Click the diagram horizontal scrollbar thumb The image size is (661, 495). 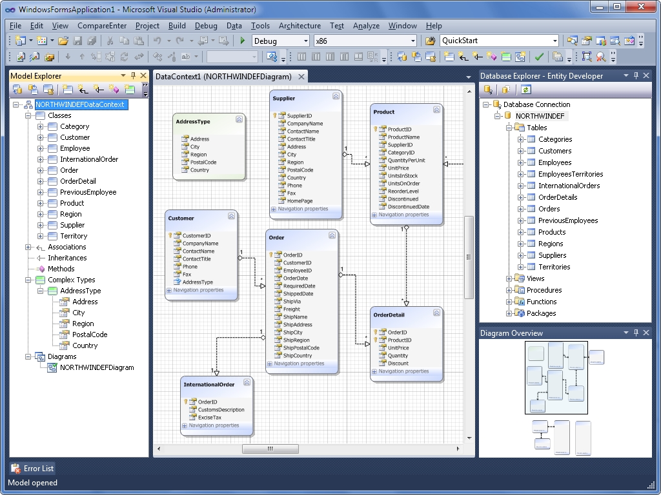[x=270, y=449]
